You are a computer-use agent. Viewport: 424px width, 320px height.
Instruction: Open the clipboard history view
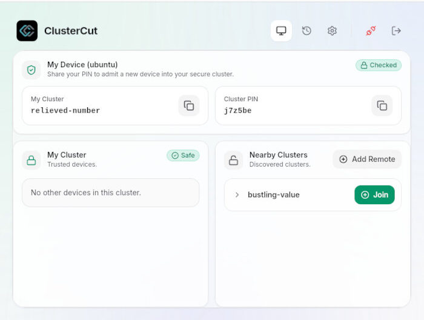pos(306,30)
